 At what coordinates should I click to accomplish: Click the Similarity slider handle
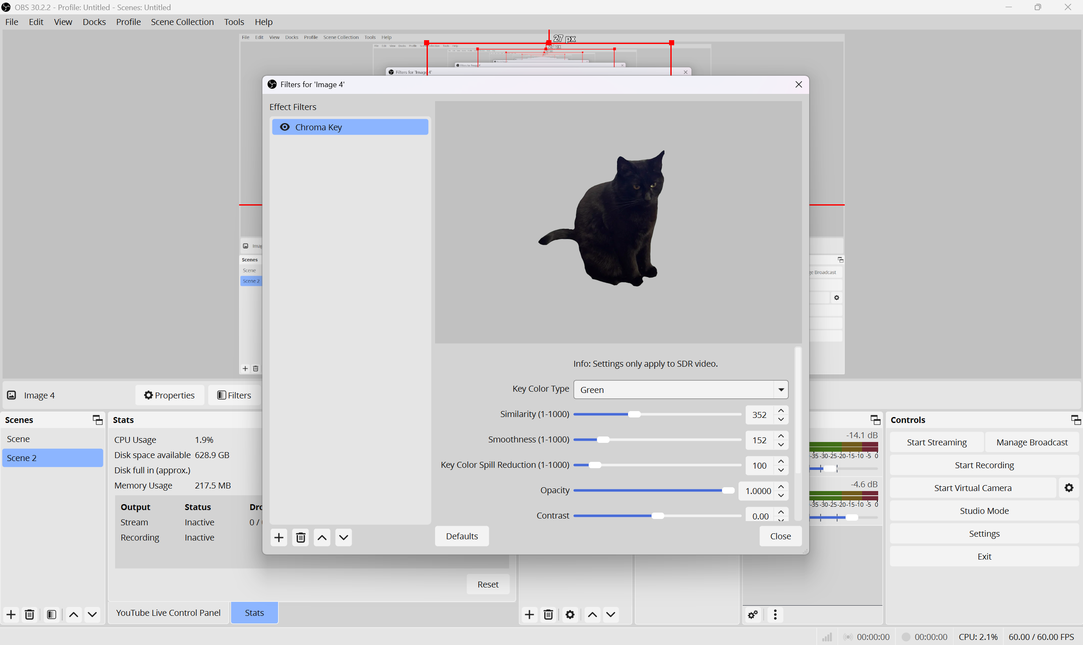click(634, 414)
